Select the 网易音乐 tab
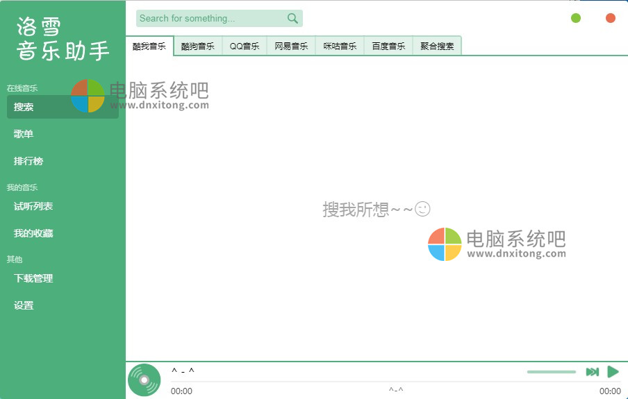This screenshot has width=628, height=399. 291,46
